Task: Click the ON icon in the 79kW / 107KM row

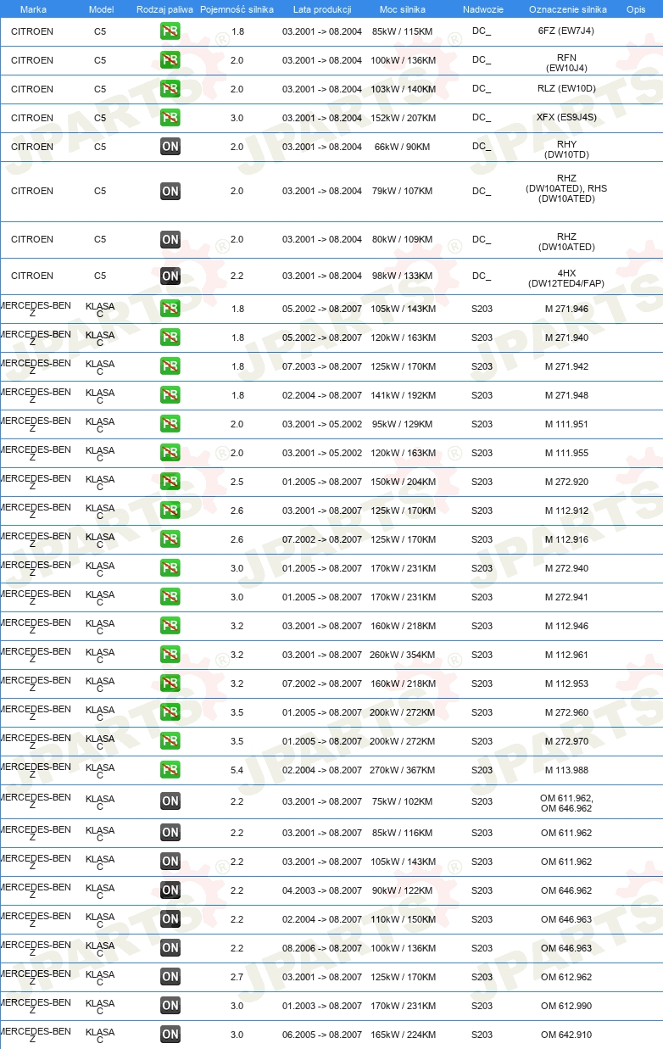Action: coord(170,192)
